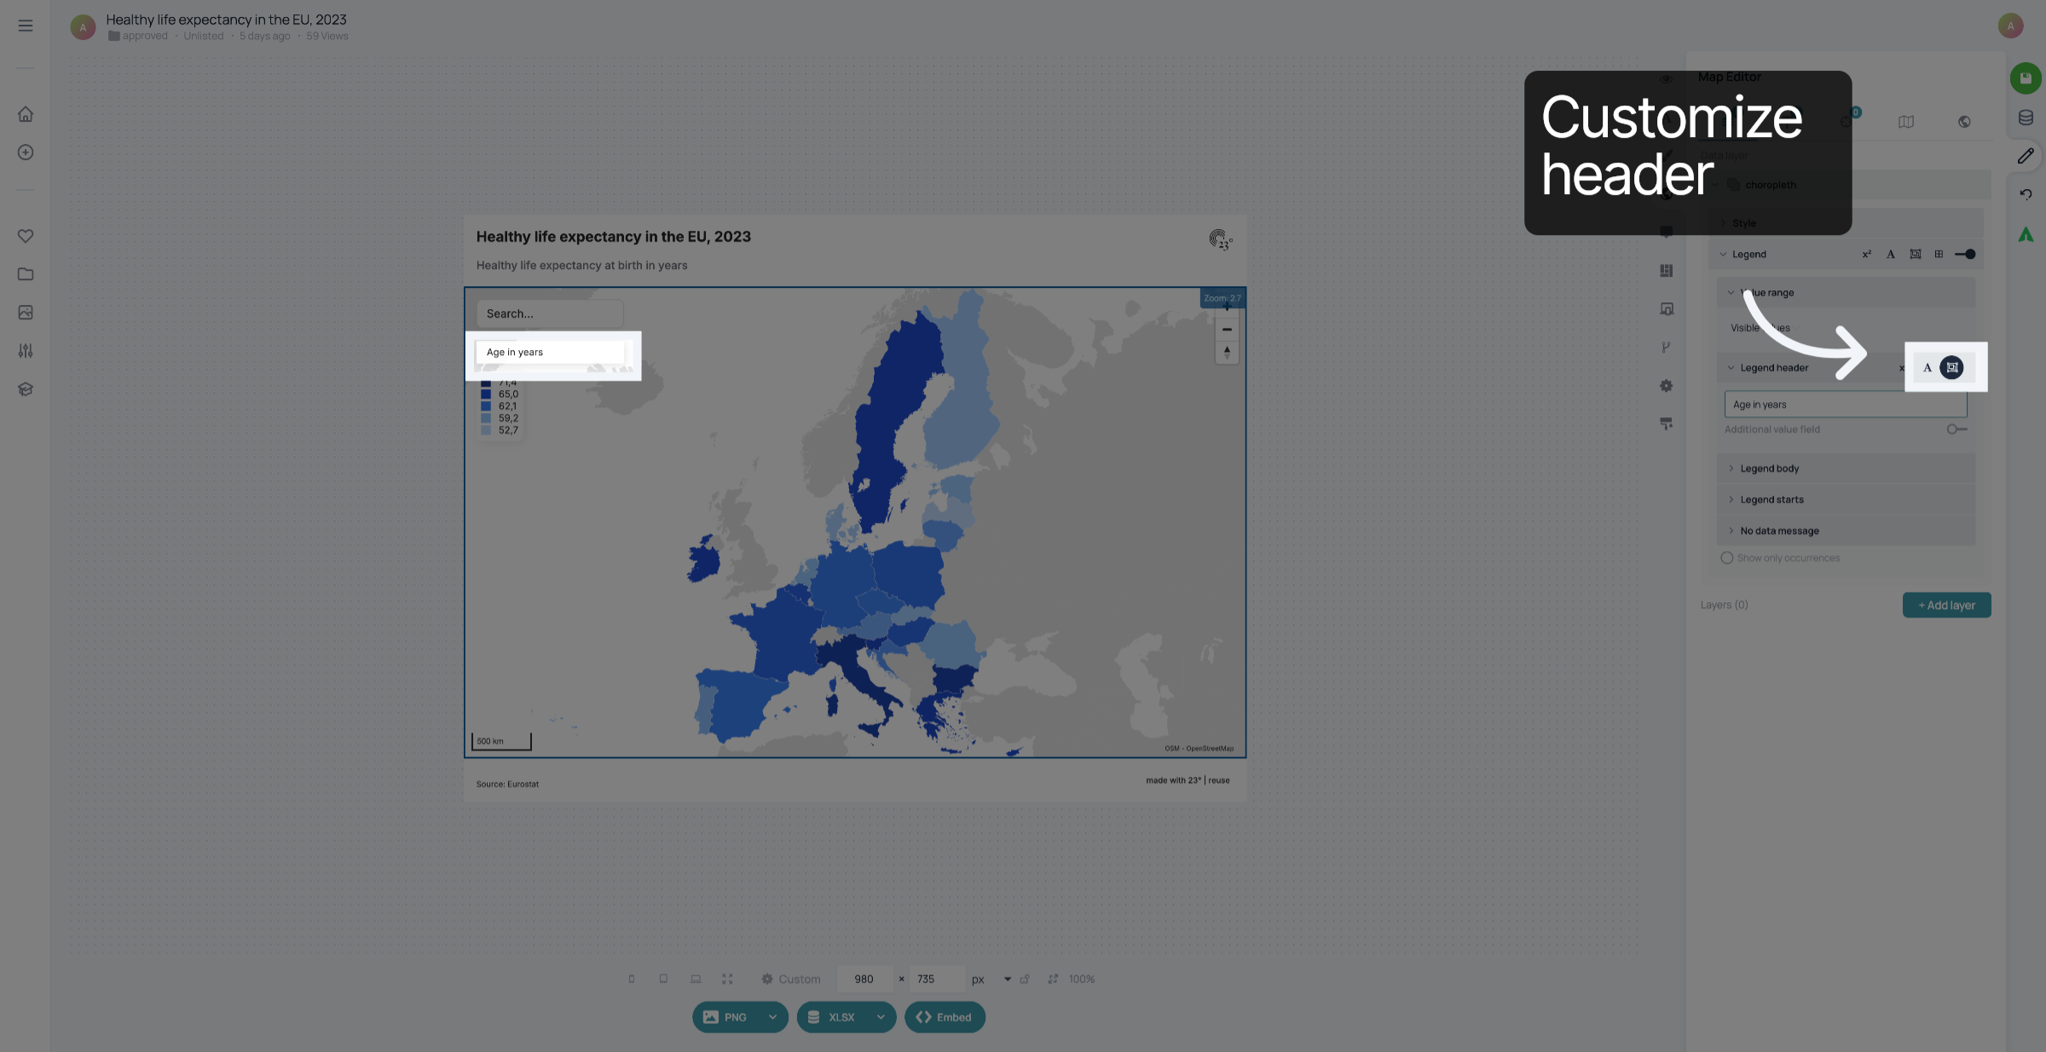Select laptop preview size
This screenshot has height=1052, width=2046.
[696, 980]
